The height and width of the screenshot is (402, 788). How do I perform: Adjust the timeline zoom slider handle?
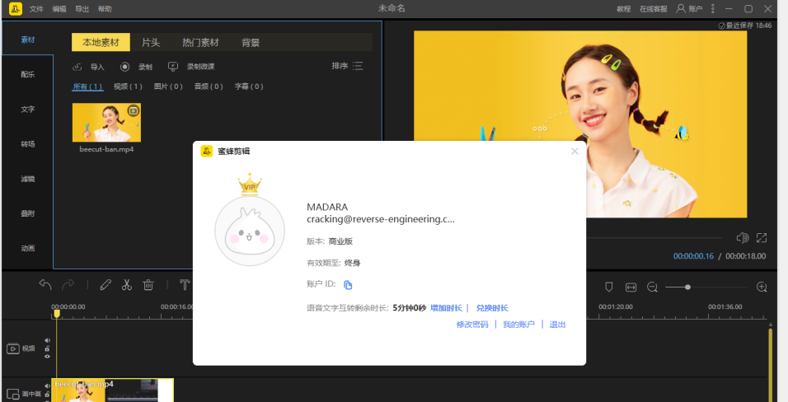(687, 287)
